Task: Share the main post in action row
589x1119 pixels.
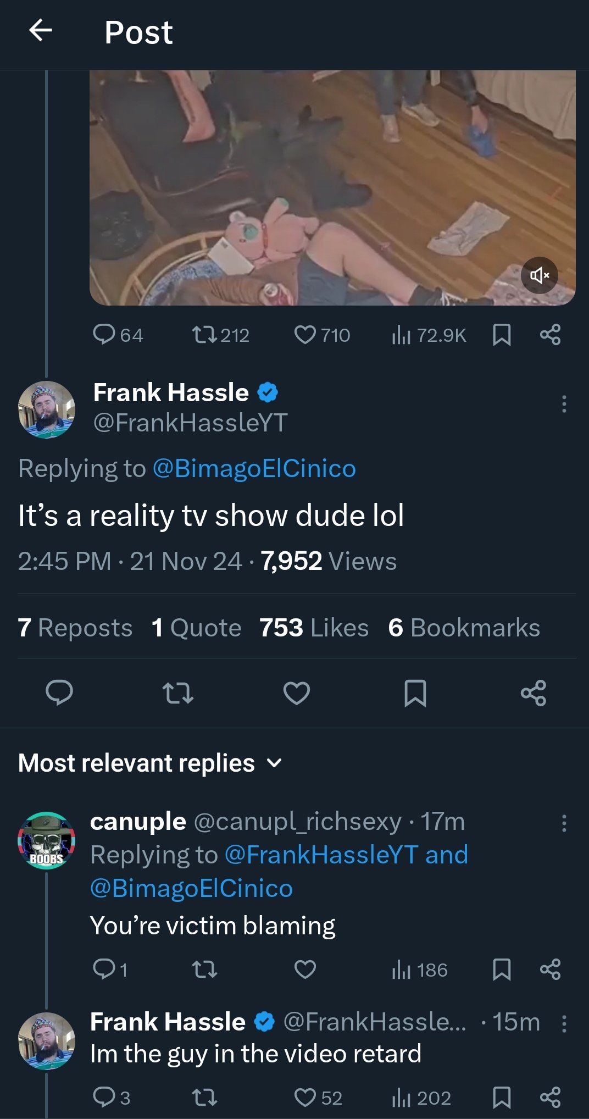Action: click(534, 693)
